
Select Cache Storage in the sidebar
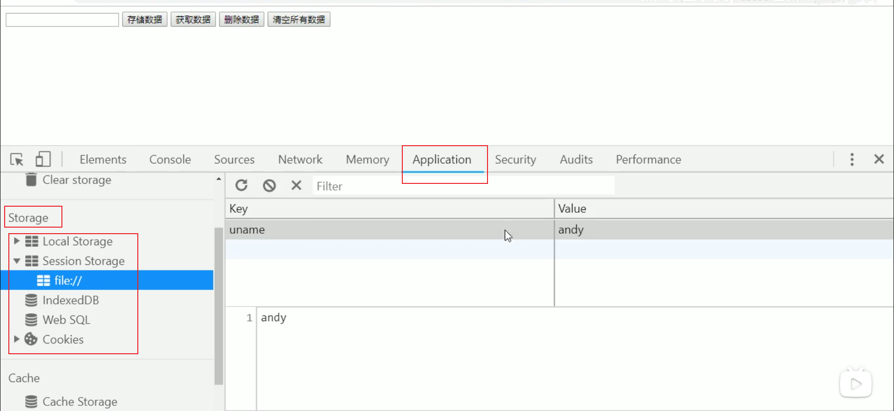[80, 402]
